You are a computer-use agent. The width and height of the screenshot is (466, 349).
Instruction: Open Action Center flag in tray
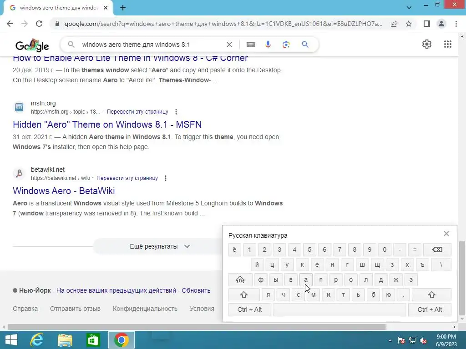(401, 340)
